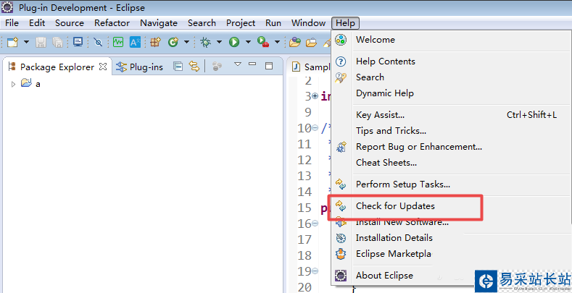Image resolution: width=572 pixels, height=293 pixels.
Task: Close the open Help menu header
Action: click(346, 23)
